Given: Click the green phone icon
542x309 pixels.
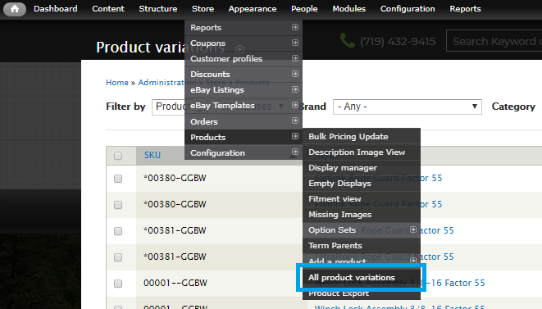Looking at the screenshot, I should coord(348,41).
